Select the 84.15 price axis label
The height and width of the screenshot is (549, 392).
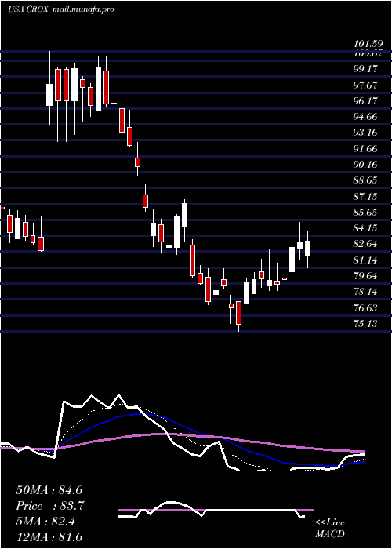(365, 228)
